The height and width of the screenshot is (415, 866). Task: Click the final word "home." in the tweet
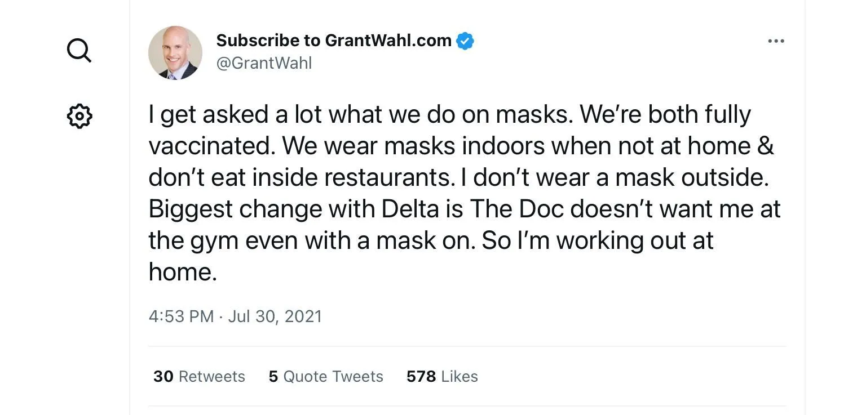pyautogui.click(x=183, y=273)
